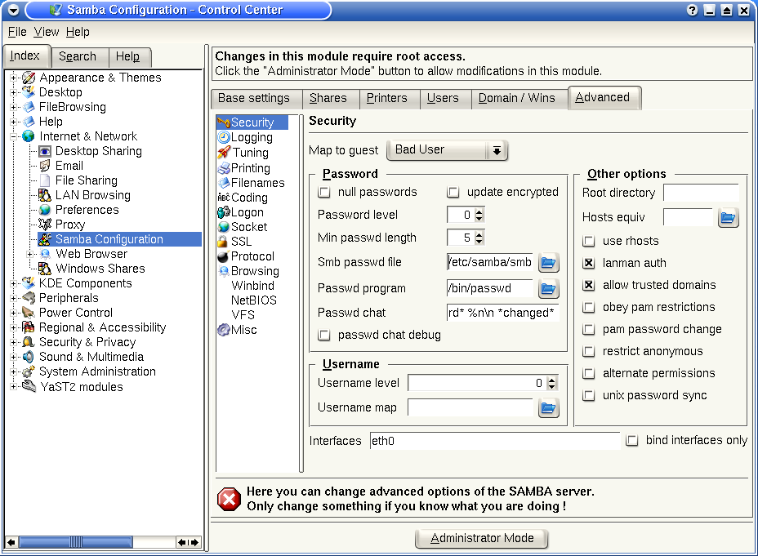Click the Passwd chat input field
Screen dimensions: 758x556
[x=503, y=313]
